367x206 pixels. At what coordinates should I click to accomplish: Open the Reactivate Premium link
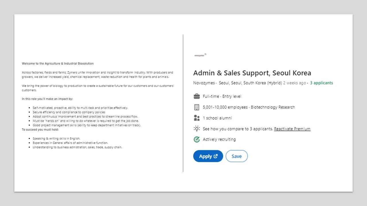(292, 129)
